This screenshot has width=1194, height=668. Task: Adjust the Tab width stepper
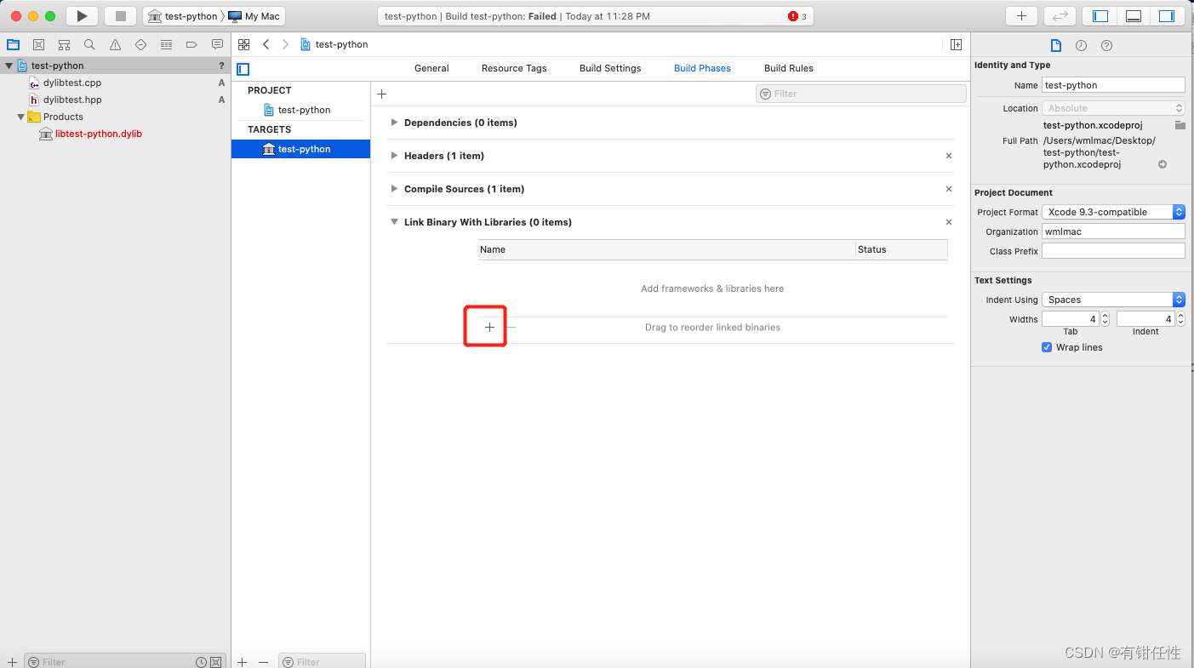tap(1105, 319)
